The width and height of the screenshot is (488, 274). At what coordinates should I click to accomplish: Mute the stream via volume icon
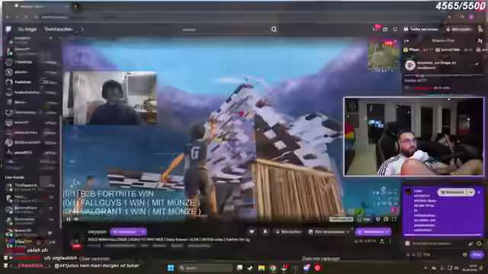tap(76, 219)
